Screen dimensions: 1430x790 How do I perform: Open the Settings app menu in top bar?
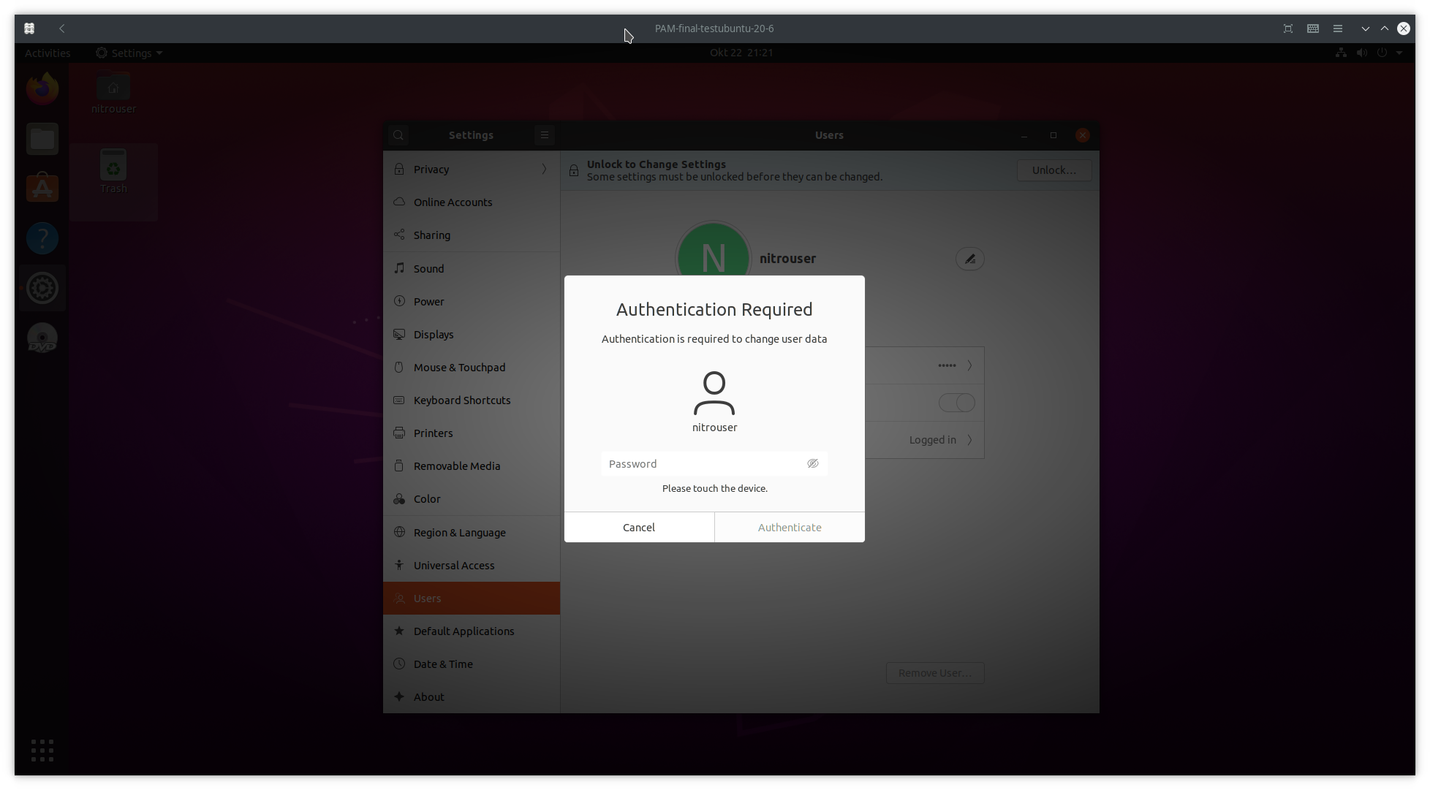[x=129, y=53]
